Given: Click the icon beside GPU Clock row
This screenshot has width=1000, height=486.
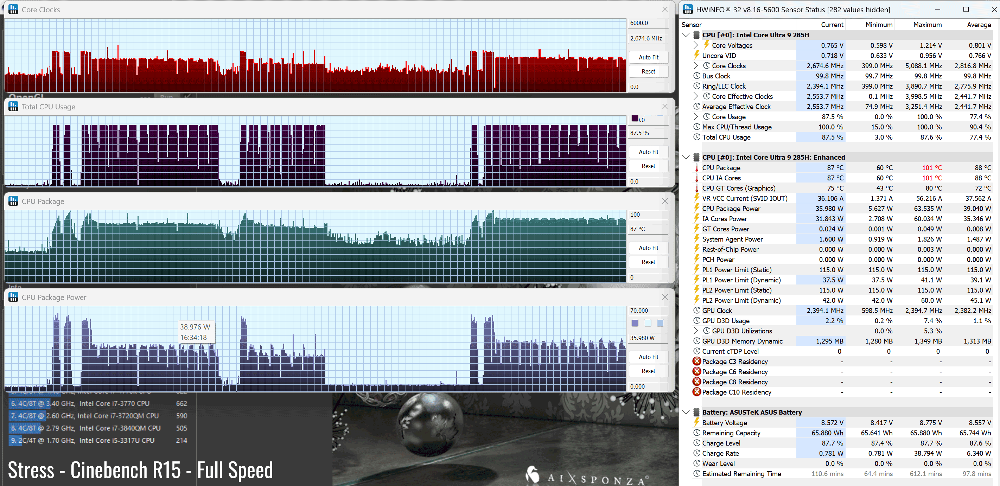Looking at the screenshot, I should (x=697, y=310).
